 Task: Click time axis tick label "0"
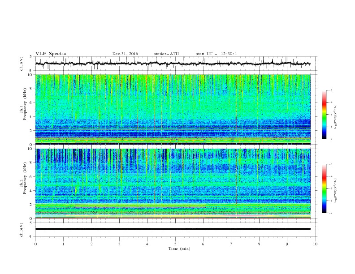click(35, 244)
